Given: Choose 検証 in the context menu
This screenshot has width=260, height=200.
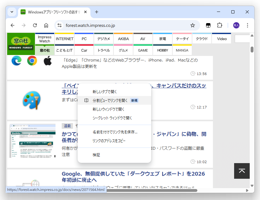Looking at the screenshot, I should pyautogui.click(x=97, y=154).
